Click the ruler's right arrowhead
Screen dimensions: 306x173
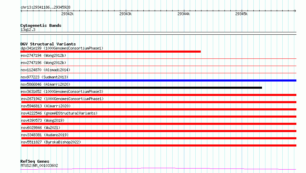[x=295, y=11]
